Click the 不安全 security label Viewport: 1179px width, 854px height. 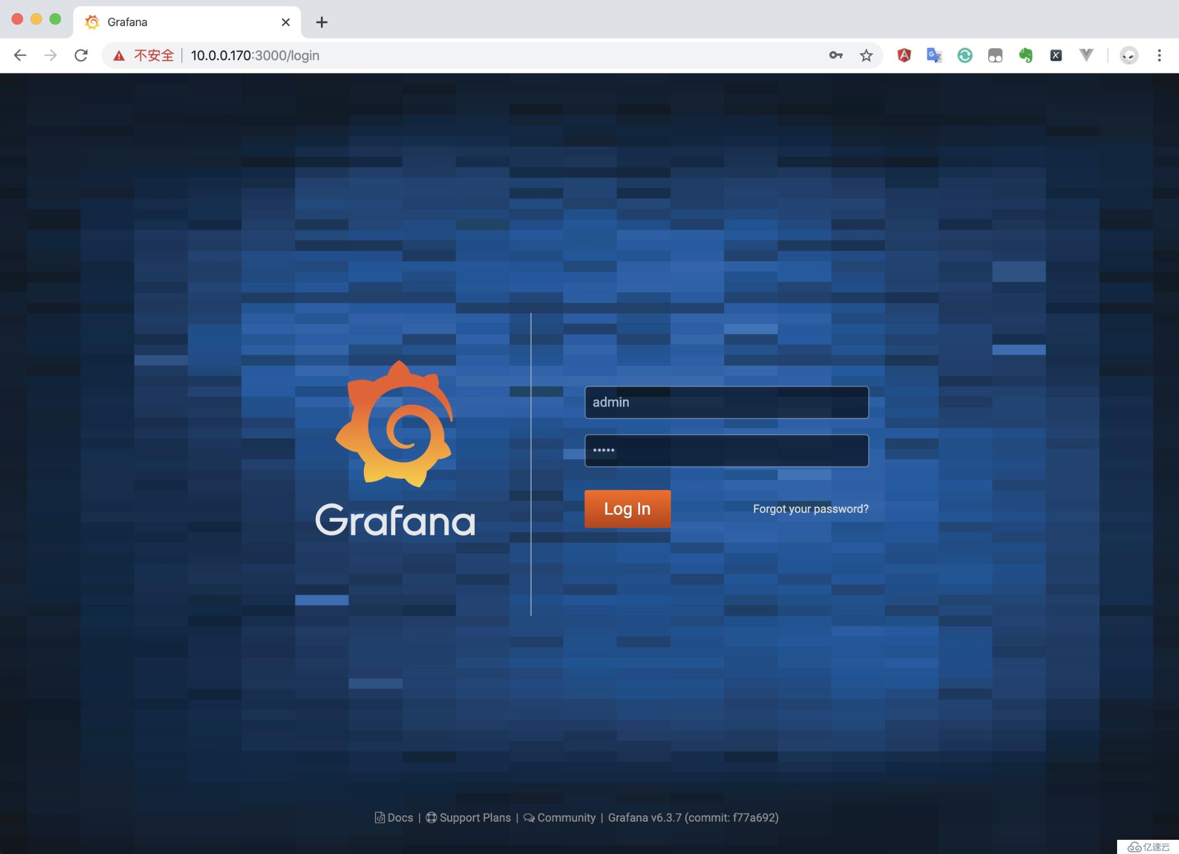point(154,56)
